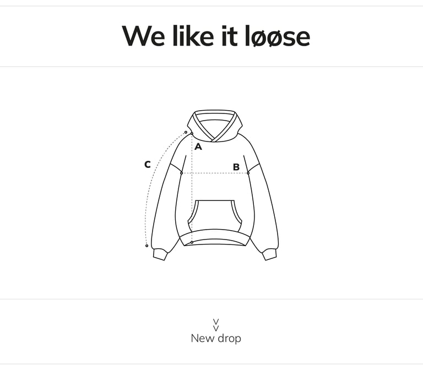Viewport: 423px width, 370px height.
Task: Click the marker dot at the bottom of dotted curve C
Action: coord(147,246)
